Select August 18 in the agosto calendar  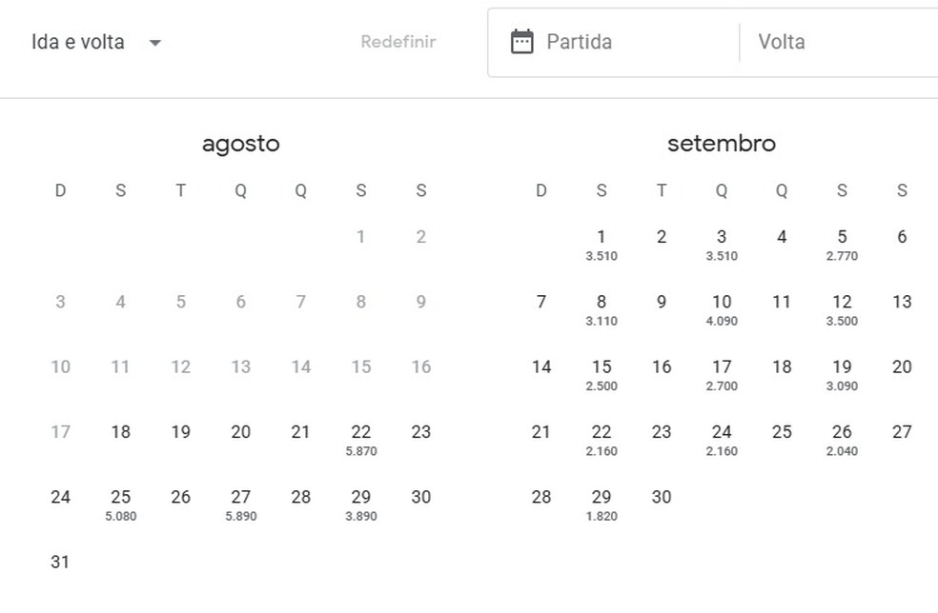click(120, 432)
